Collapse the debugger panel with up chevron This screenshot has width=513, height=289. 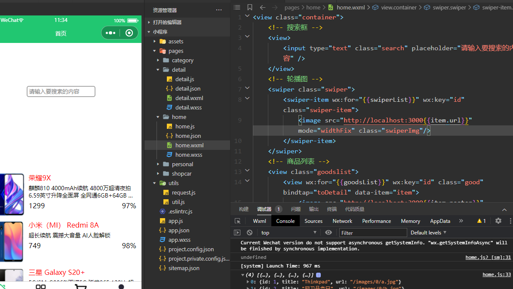click(x=504, y=210)
